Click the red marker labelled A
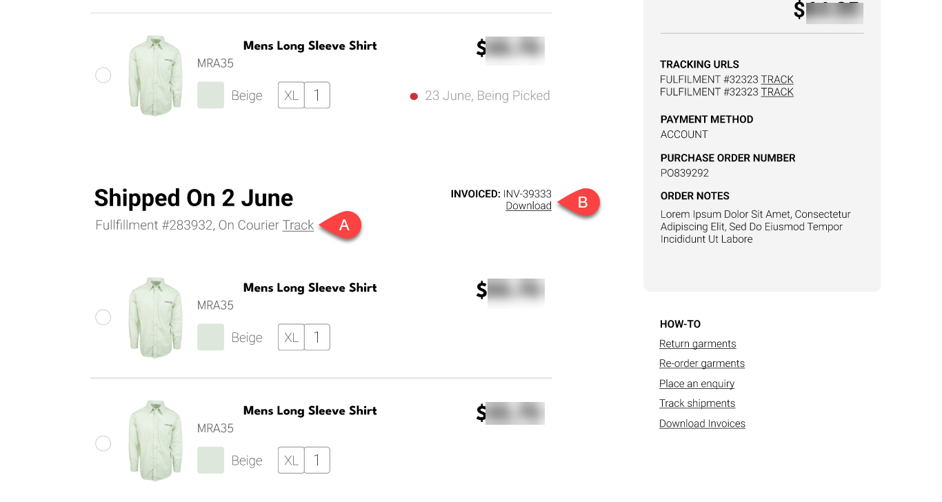The image size is (942, 502). tap(344, 225)
